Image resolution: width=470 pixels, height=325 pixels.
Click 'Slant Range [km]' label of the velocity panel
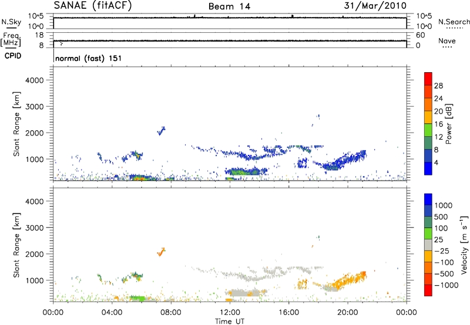point(16,245)
